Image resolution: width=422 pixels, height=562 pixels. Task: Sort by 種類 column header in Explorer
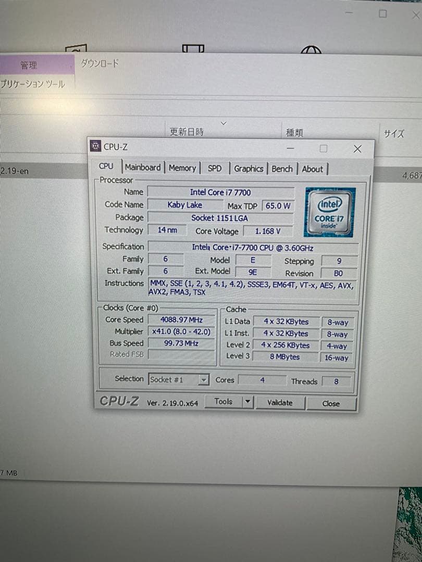(x=294, y=133)
